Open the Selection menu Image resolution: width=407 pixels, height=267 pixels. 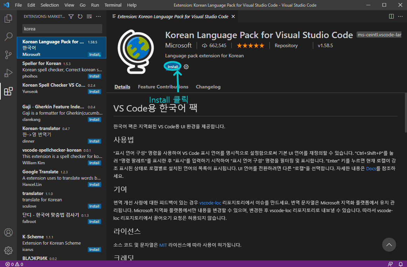(50, 5)
